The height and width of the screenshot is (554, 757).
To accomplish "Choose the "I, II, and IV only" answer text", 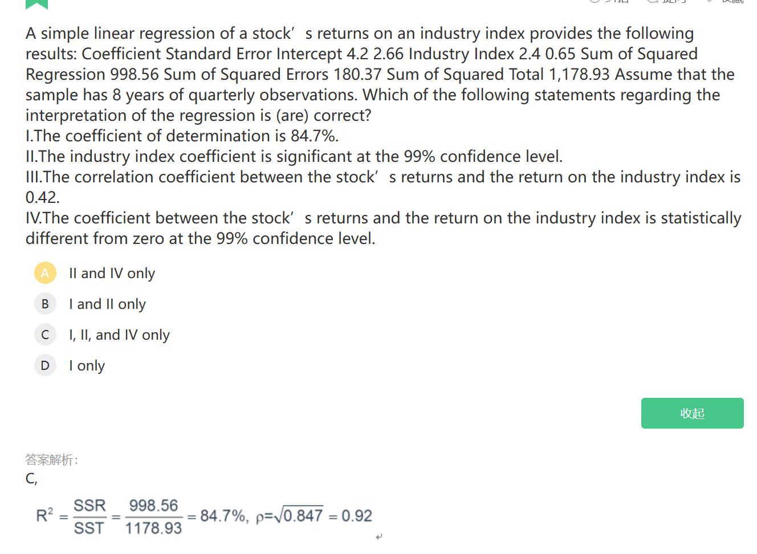I will click(119, 335).
